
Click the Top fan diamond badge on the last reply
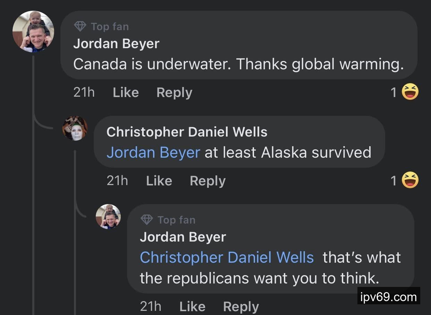(x=147, y=220)
